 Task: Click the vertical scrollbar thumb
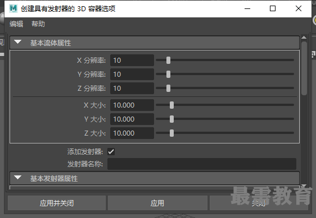point(304,68)
